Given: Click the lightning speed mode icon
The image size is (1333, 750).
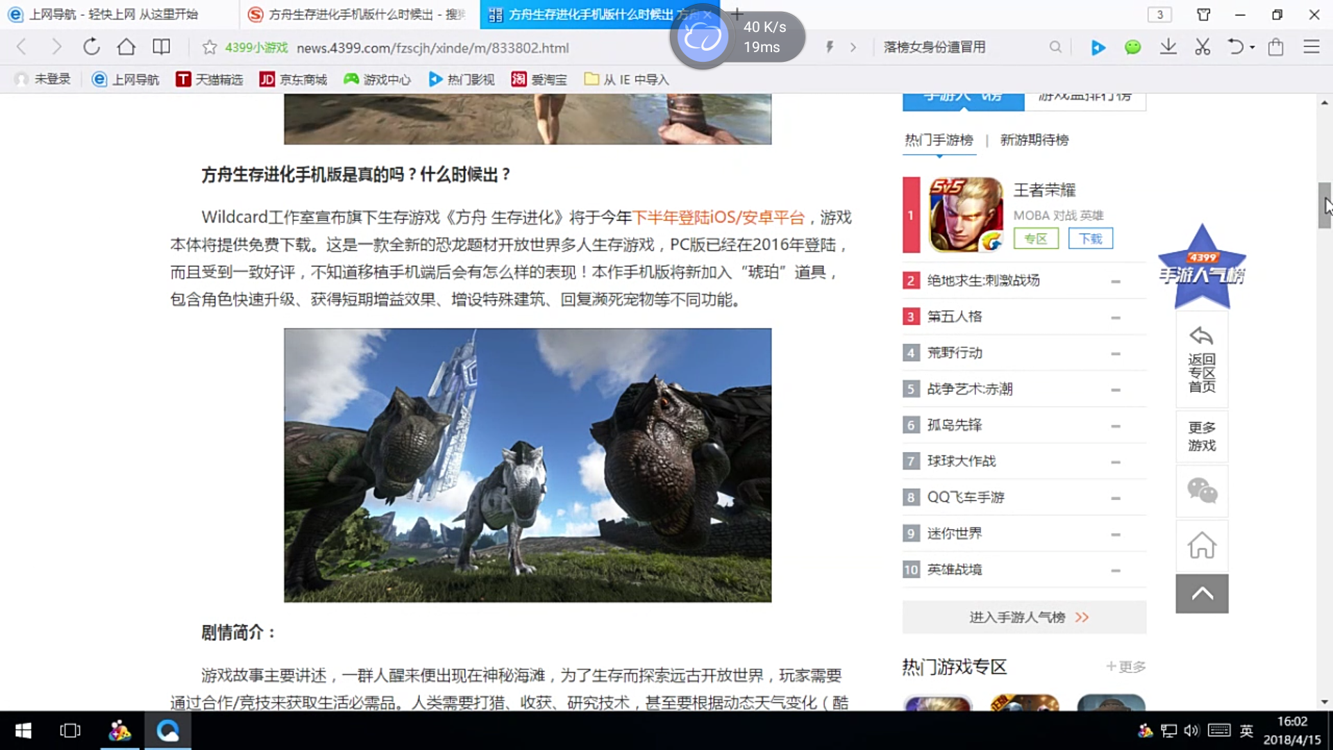Looking at the screenshot, I should tap(830, 47).
